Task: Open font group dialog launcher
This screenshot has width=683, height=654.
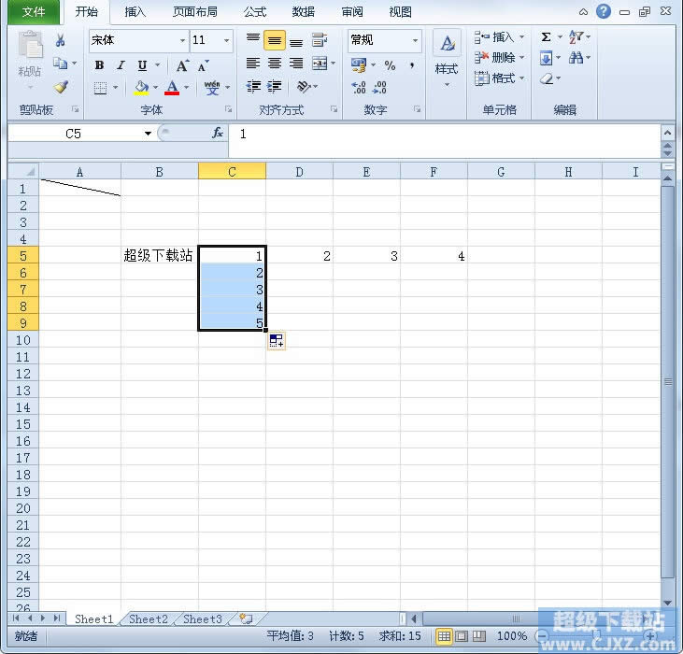Action: click(x=229, y=109)
